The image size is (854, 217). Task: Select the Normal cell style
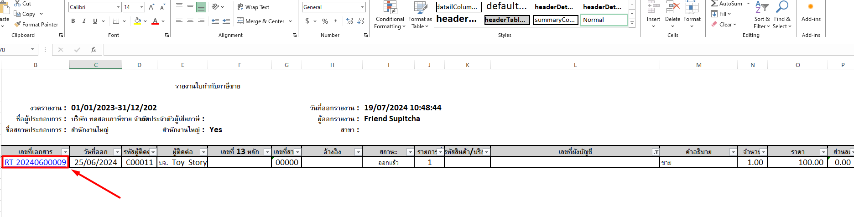[x=604, y=20]
